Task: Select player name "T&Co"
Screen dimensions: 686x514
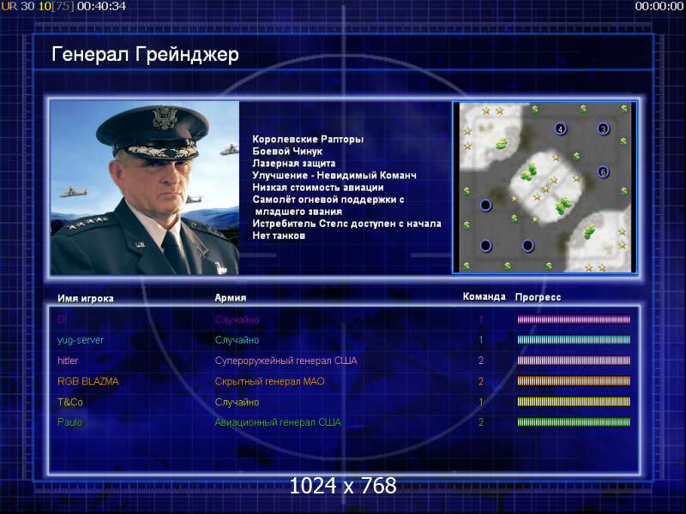Action: (70, 402)
